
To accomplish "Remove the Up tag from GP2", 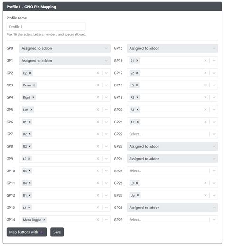I will point(30,73).
